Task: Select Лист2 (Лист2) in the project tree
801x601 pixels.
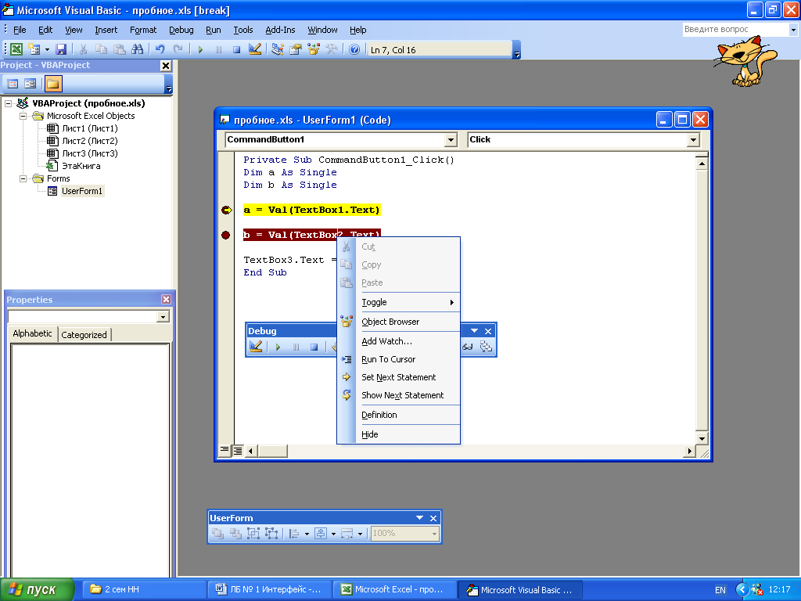Action: [89, 141]
